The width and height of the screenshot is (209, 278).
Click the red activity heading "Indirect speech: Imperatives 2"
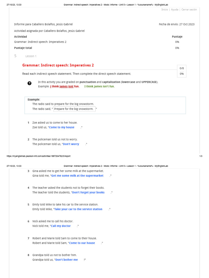[x=58, y=65]
